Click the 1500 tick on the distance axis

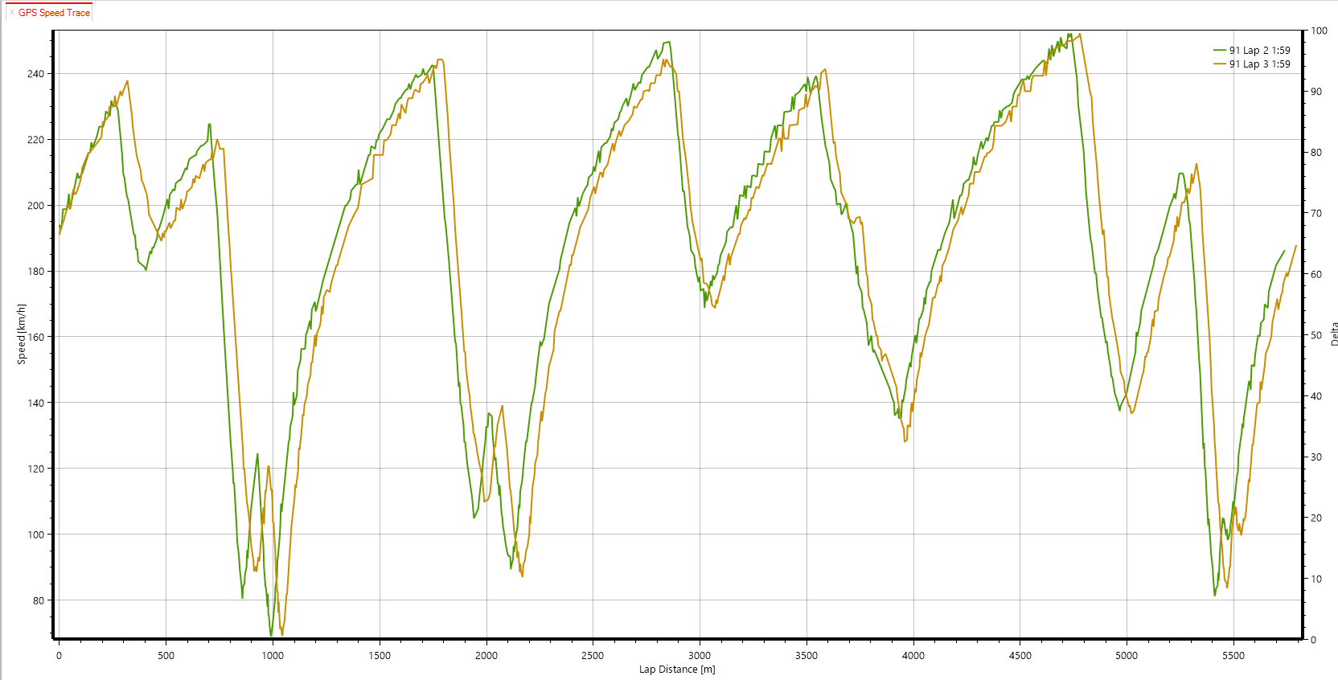point(380,656)
